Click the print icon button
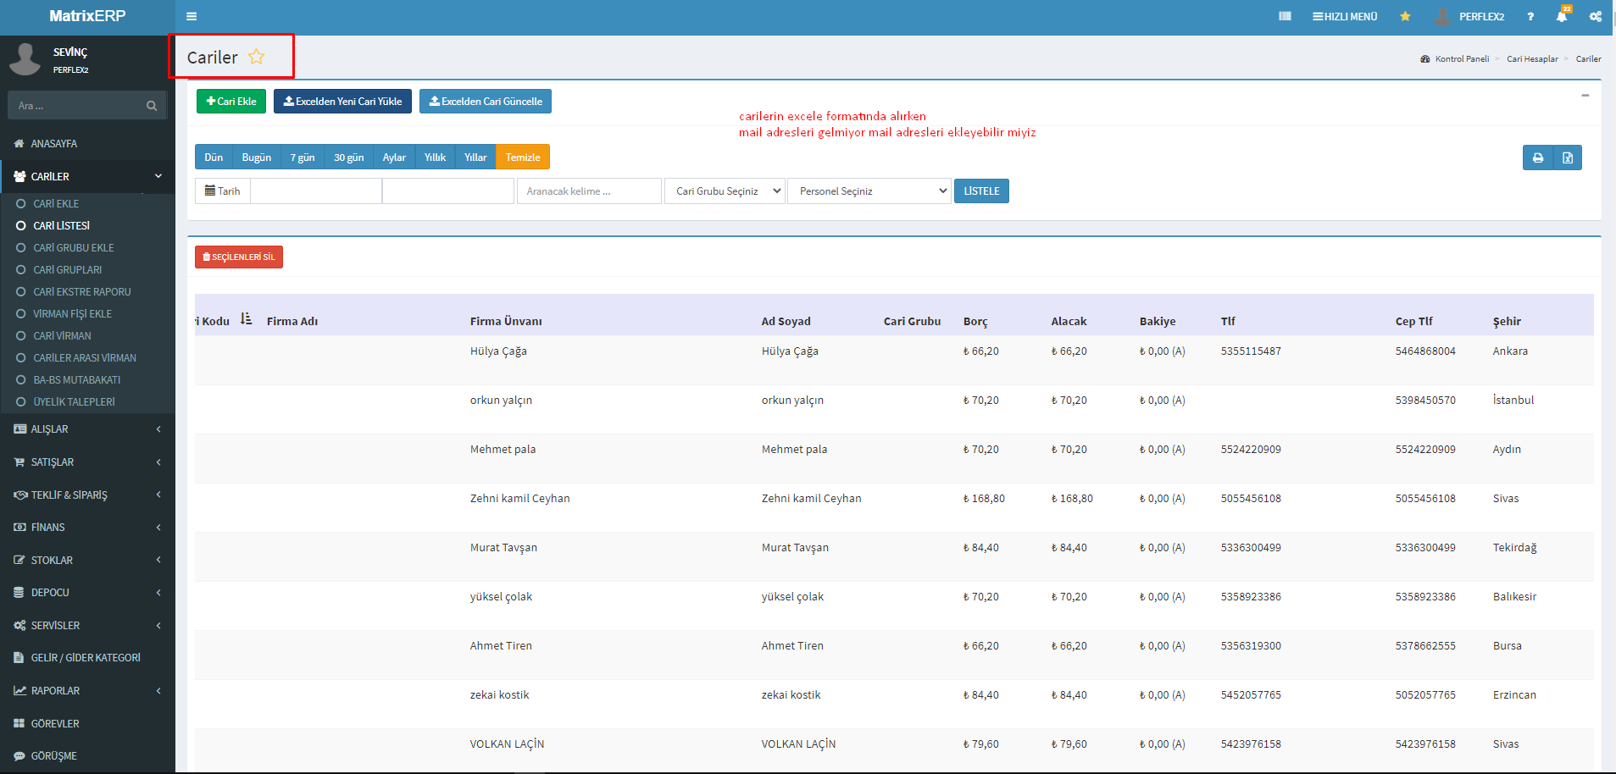The height and width of the screenshot is (774, 1616). [1537, 158]
